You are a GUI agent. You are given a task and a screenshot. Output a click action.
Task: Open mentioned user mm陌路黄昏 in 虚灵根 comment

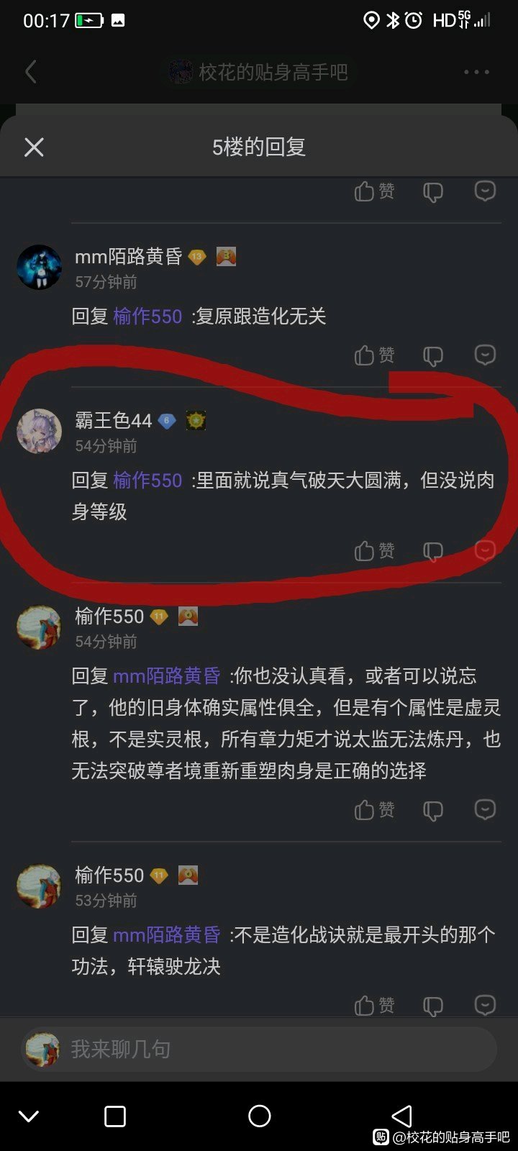coord(167,675)
